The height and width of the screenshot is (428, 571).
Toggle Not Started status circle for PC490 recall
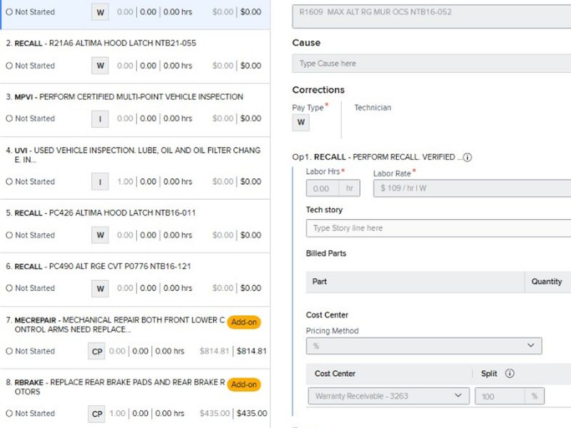coord(9,289)
